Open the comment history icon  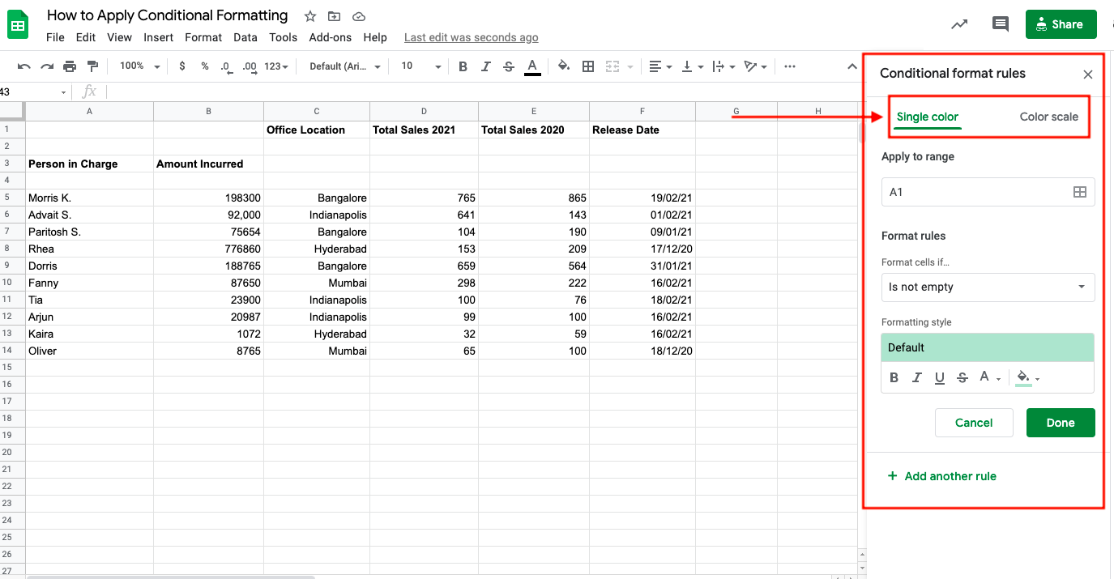point(1001,24)
